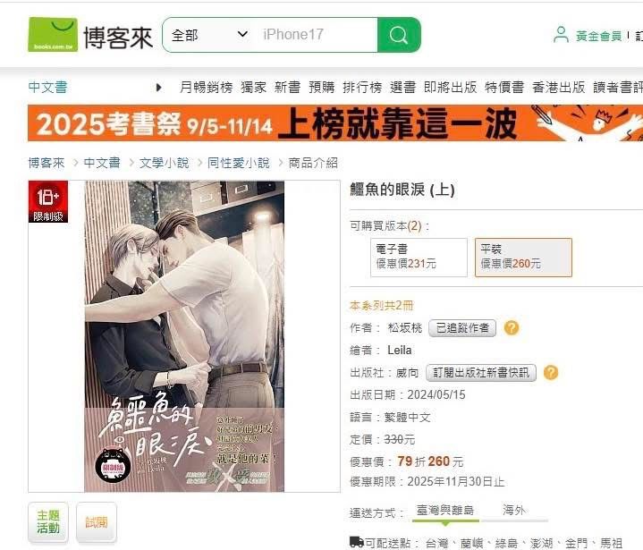Click the member profile person icon
The height and width of the screenshot is (550, 643).
click(561, 35)
